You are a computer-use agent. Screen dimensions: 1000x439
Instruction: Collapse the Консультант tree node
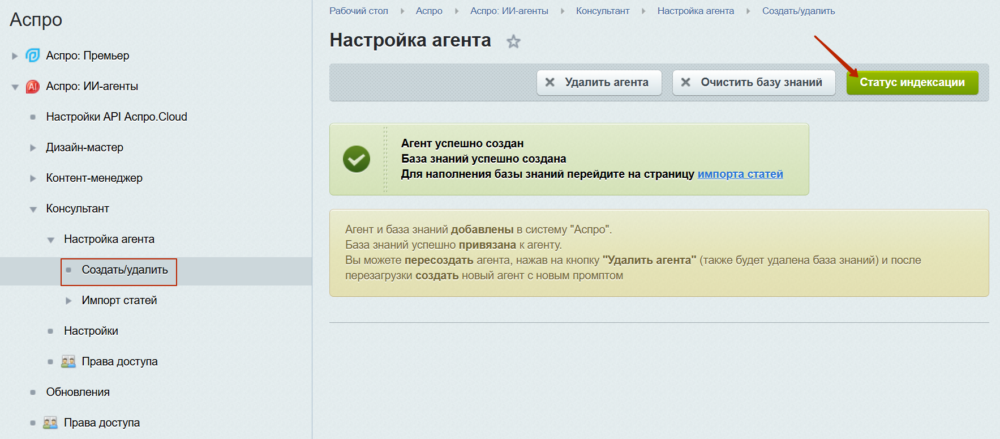[x=33, y=209]
